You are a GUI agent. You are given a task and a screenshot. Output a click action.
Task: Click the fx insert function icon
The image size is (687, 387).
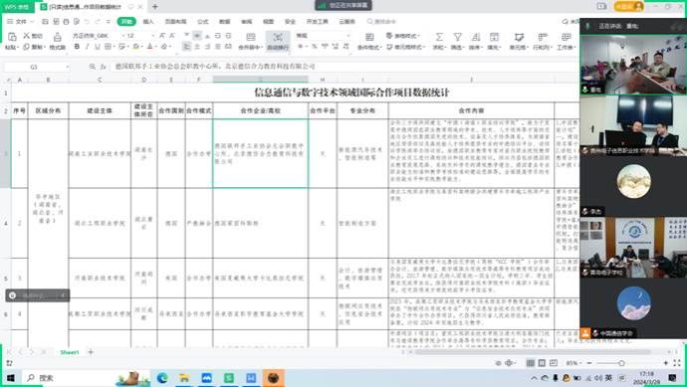coord(104,67)
